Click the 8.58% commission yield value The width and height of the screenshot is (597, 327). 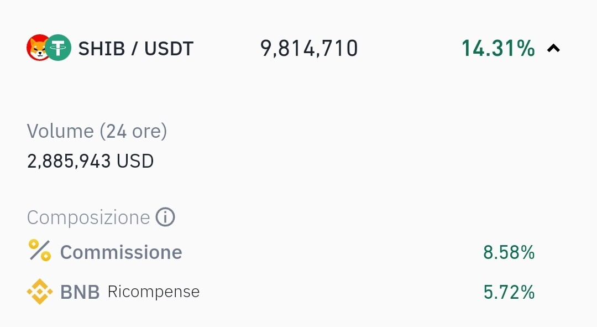[x=509, y=253]
